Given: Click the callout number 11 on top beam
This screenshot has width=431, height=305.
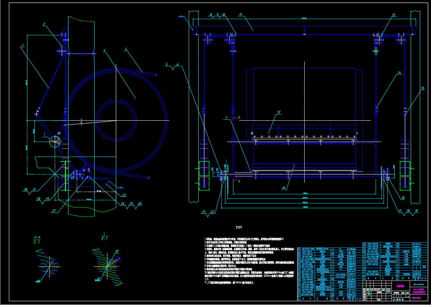Looking at the screenshot, I should point(241,15).
